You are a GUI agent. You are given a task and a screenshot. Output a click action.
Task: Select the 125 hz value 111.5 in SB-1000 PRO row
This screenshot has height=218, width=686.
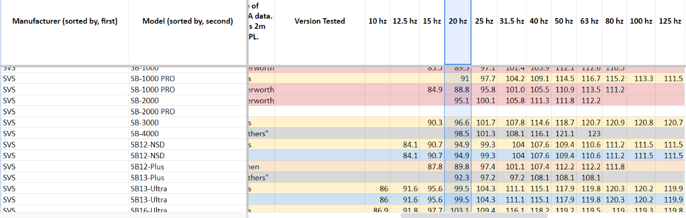670,78
